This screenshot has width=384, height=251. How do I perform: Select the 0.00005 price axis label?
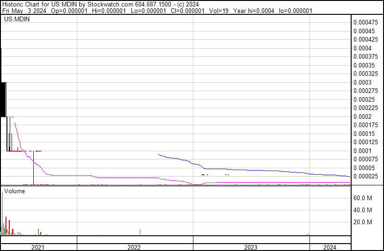click(364, 168)
